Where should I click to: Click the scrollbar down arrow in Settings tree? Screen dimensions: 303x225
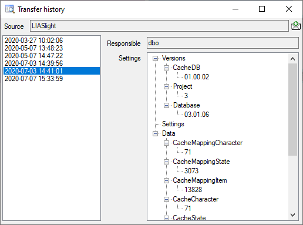tap(293, 215)
